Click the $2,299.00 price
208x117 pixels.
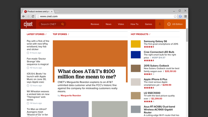click(x=157, y=99)
